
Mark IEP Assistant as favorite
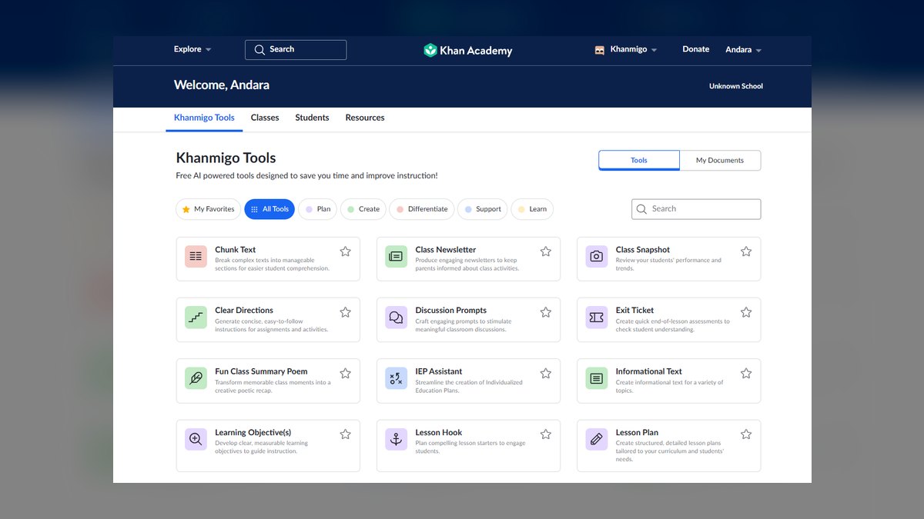(x=545, y=373)
